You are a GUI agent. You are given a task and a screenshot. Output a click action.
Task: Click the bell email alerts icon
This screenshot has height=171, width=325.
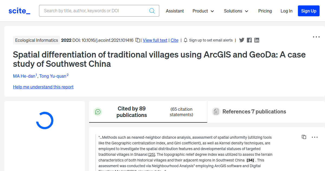click(186, 40)
